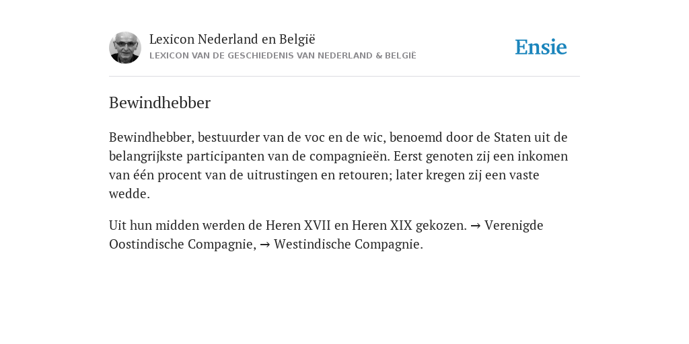Open the Ensie logo link

point(541,47)
